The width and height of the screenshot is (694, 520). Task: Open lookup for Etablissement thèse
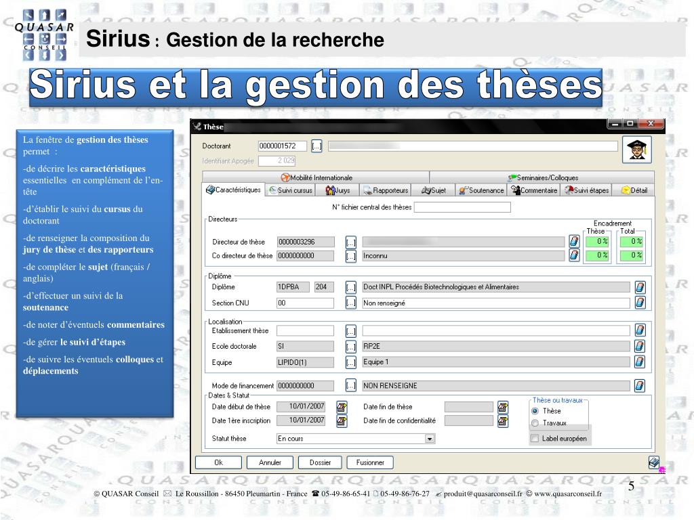click(x=351, y=330)
